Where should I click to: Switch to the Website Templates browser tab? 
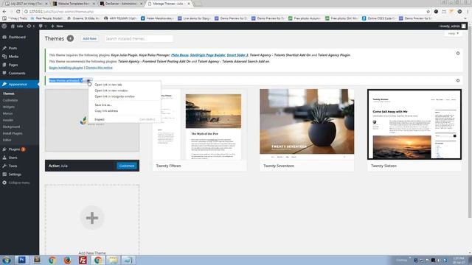74,4
